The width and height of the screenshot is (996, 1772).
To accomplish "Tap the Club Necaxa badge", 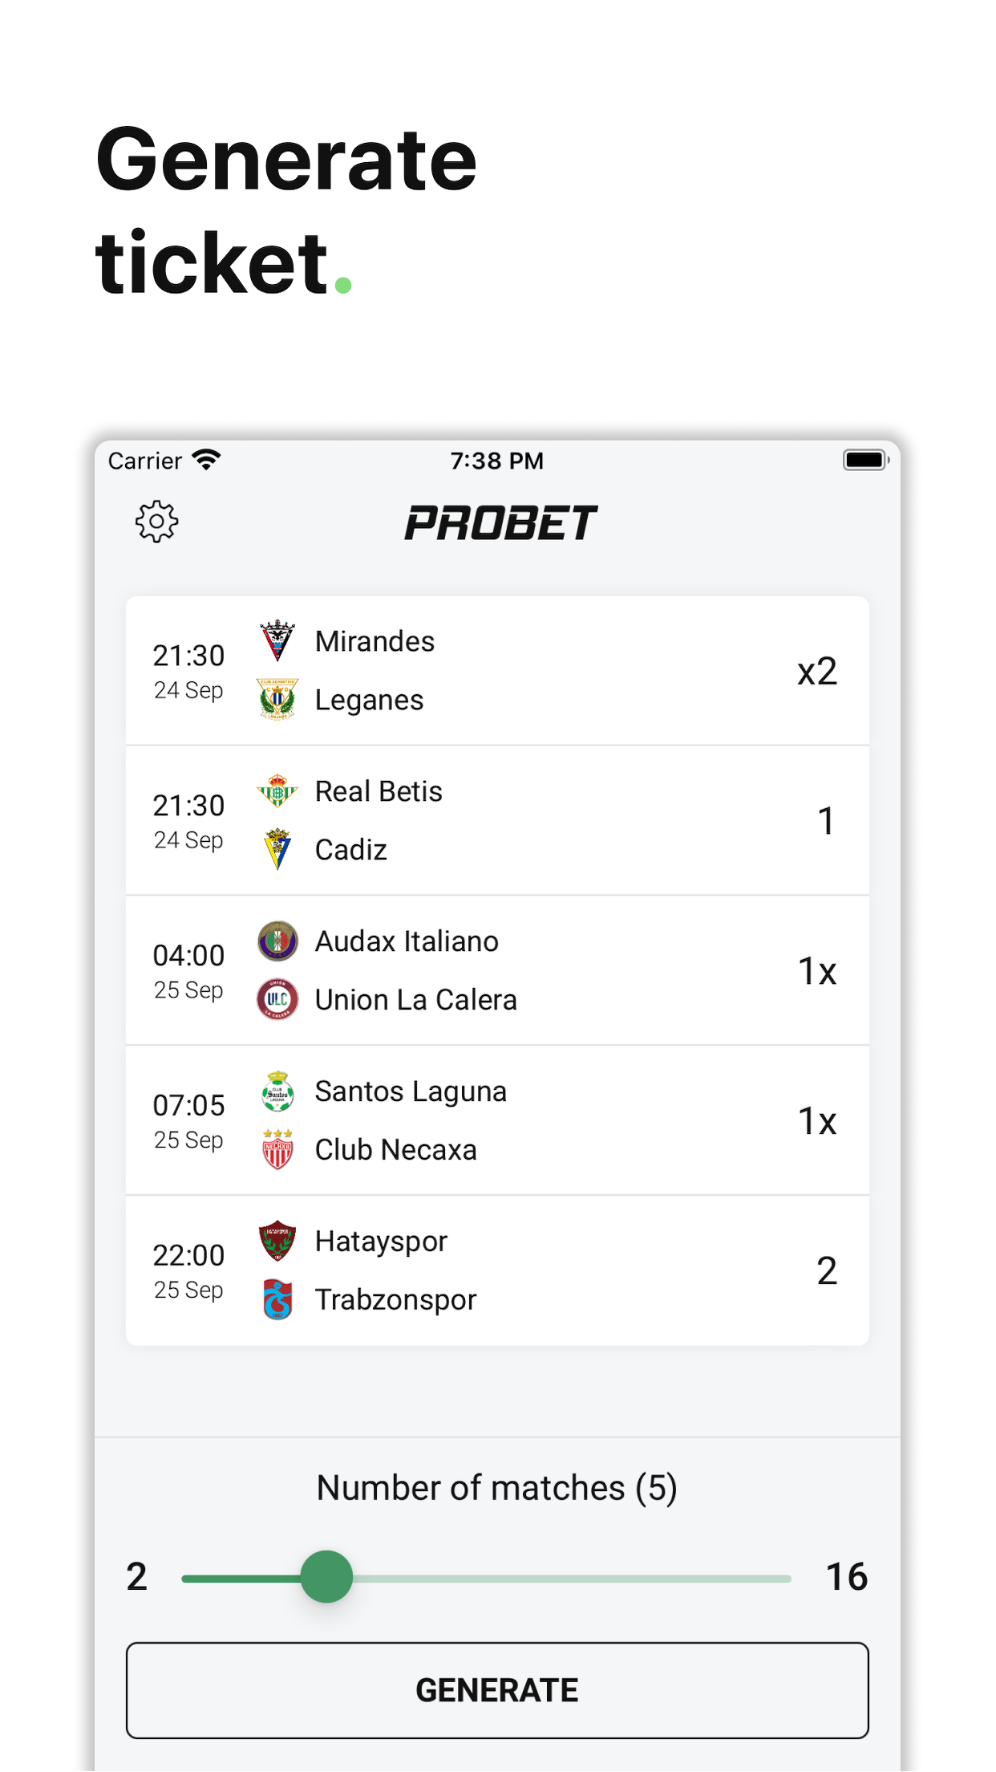I will coord(277,1149).
